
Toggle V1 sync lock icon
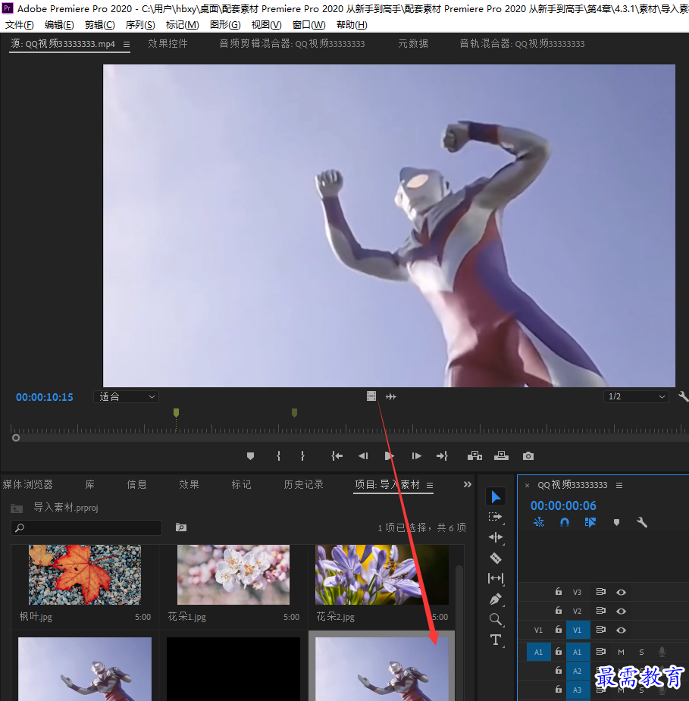pyautogui.click(x=600, y=630)
